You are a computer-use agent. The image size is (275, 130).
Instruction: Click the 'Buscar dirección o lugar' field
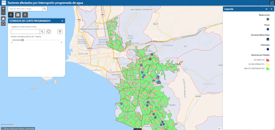click(x=25, y=9)
